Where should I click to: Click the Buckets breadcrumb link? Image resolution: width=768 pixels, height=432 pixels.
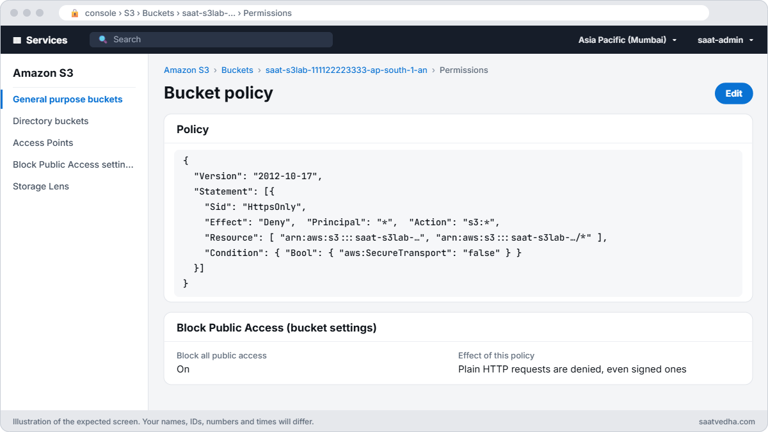[237, 70]
